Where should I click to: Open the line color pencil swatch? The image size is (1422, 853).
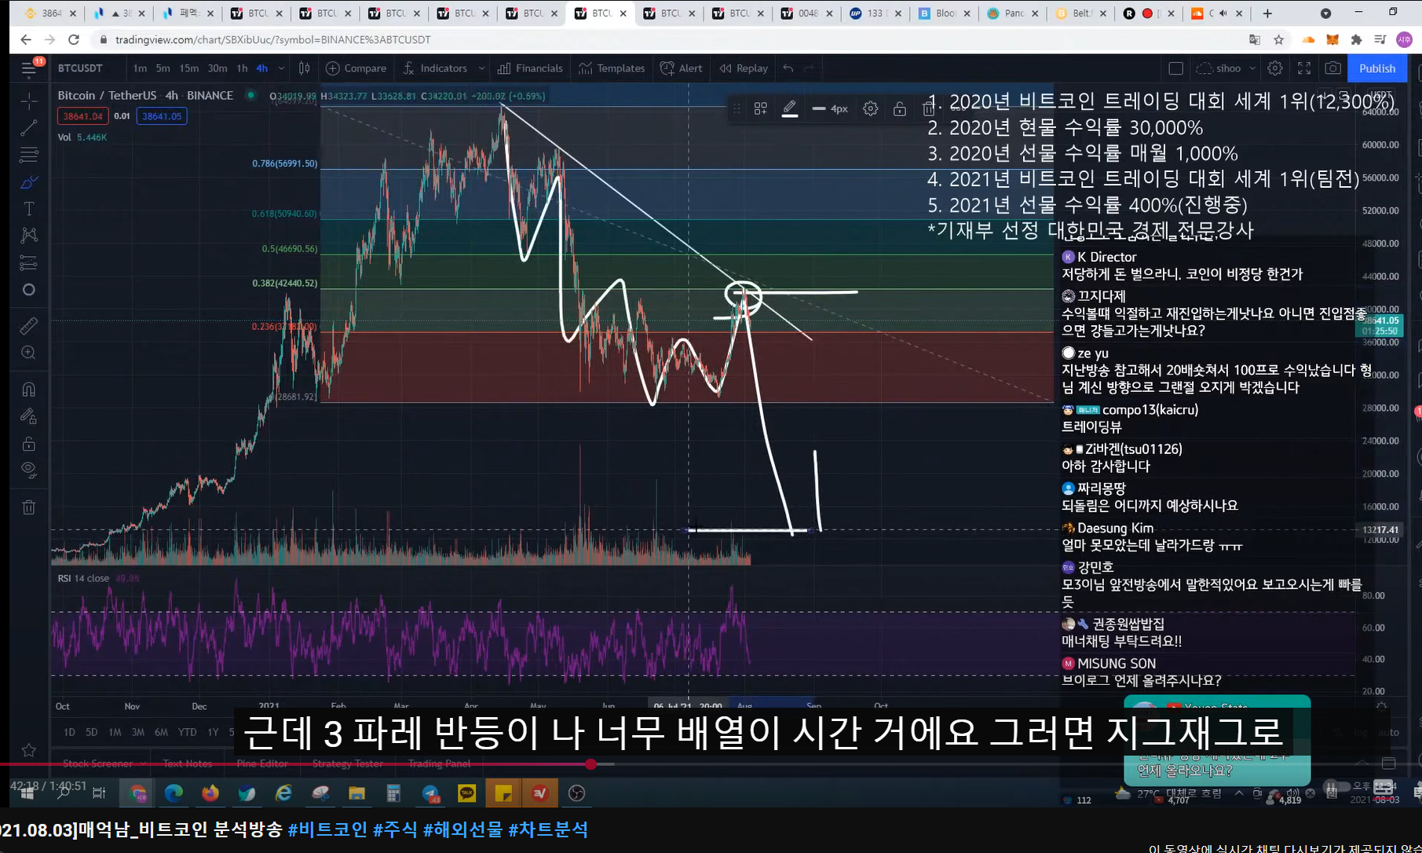pyautogui.click(x=790, y=109)
